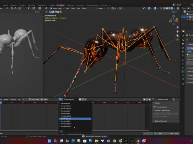The width and height of the screenshot is (193, 144).
Task: Toggle Only Show Selected arrow in dope sheet
Action: (x=144, y=99)
